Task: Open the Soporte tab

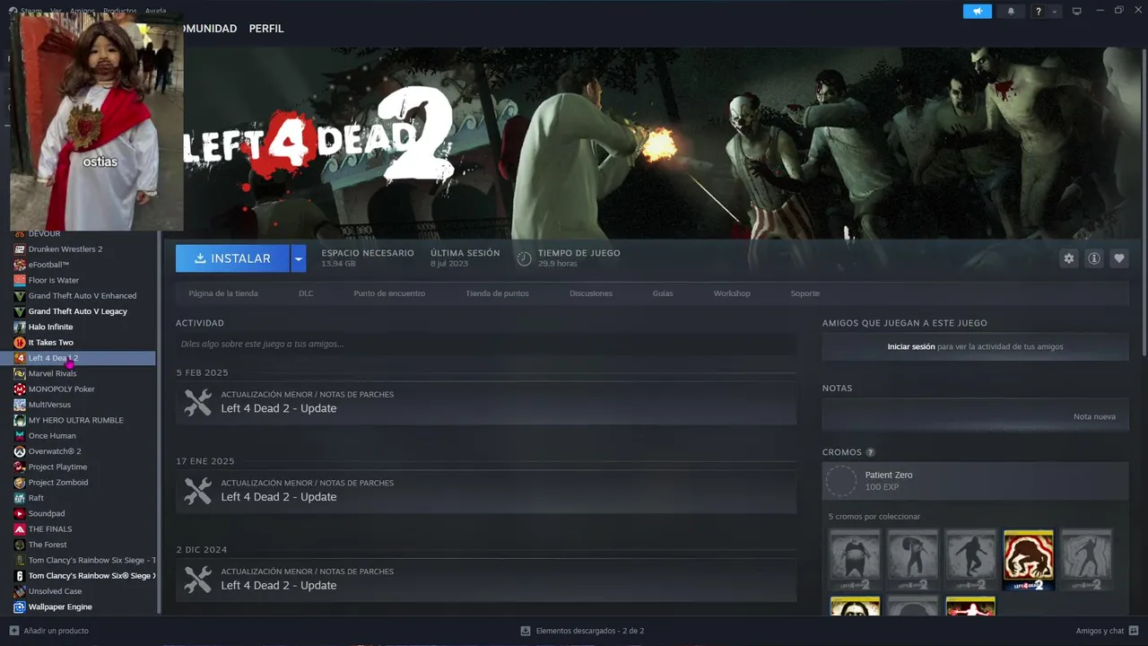Action: (804, 293)
